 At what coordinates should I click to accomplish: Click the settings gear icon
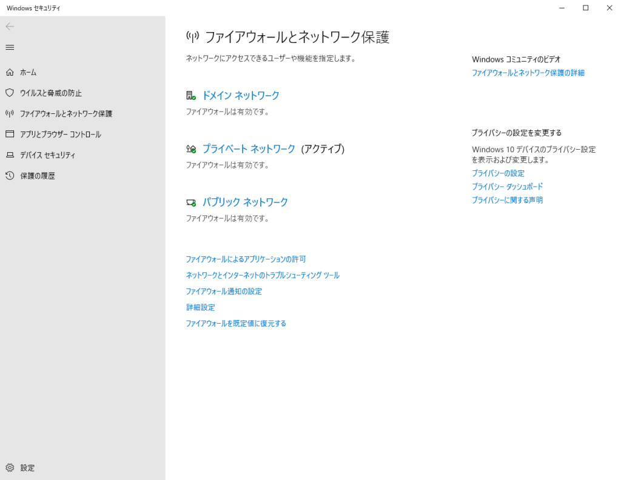(10, 468)
